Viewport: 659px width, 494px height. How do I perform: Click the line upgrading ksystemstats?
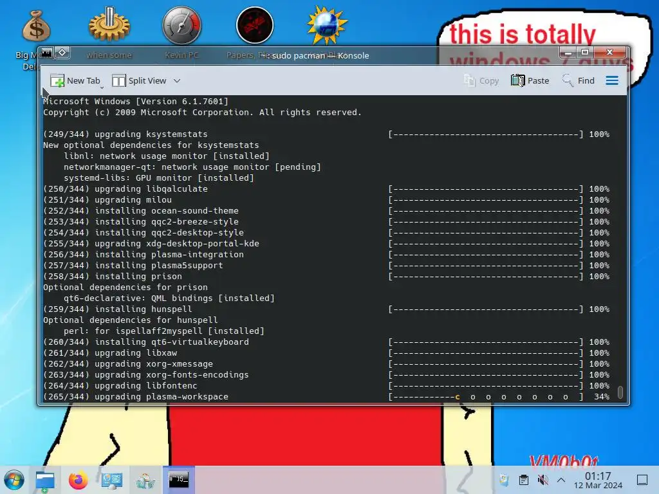326,134
